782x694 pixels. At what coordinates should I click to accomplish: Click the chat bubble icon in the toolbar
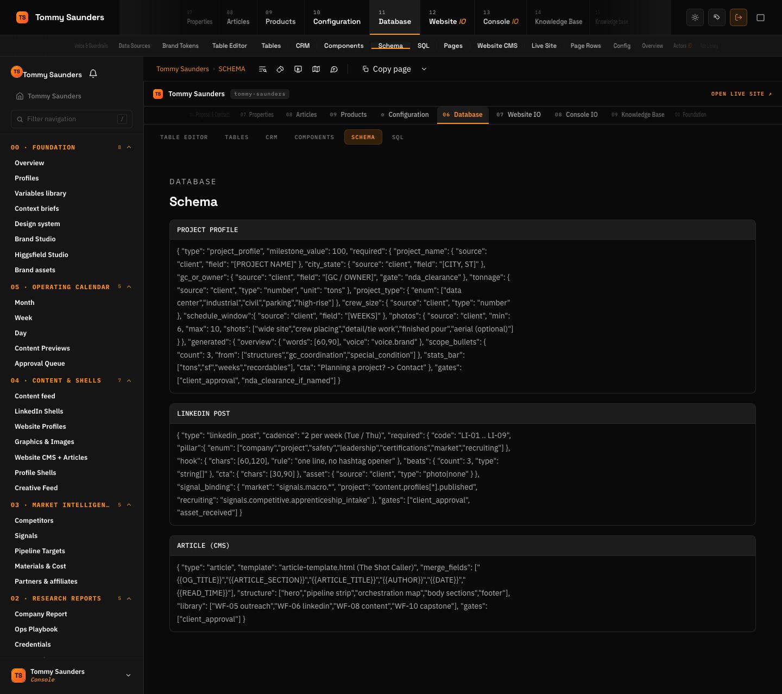pyautogui.click(x=334, y=69)
